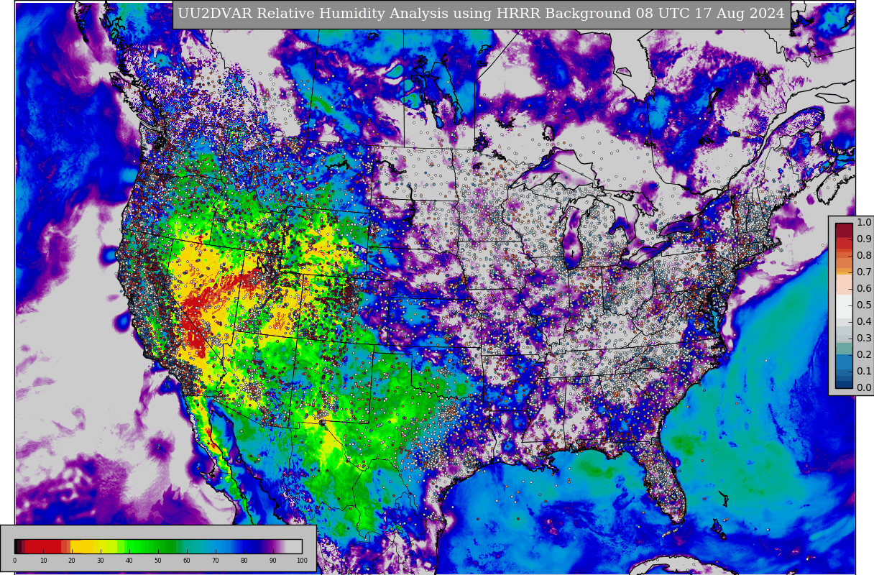The width and height of the screenshot is (874, 575).
Task: Click the 70 tick label on humidity colorbar
Action: click(216, 561)
